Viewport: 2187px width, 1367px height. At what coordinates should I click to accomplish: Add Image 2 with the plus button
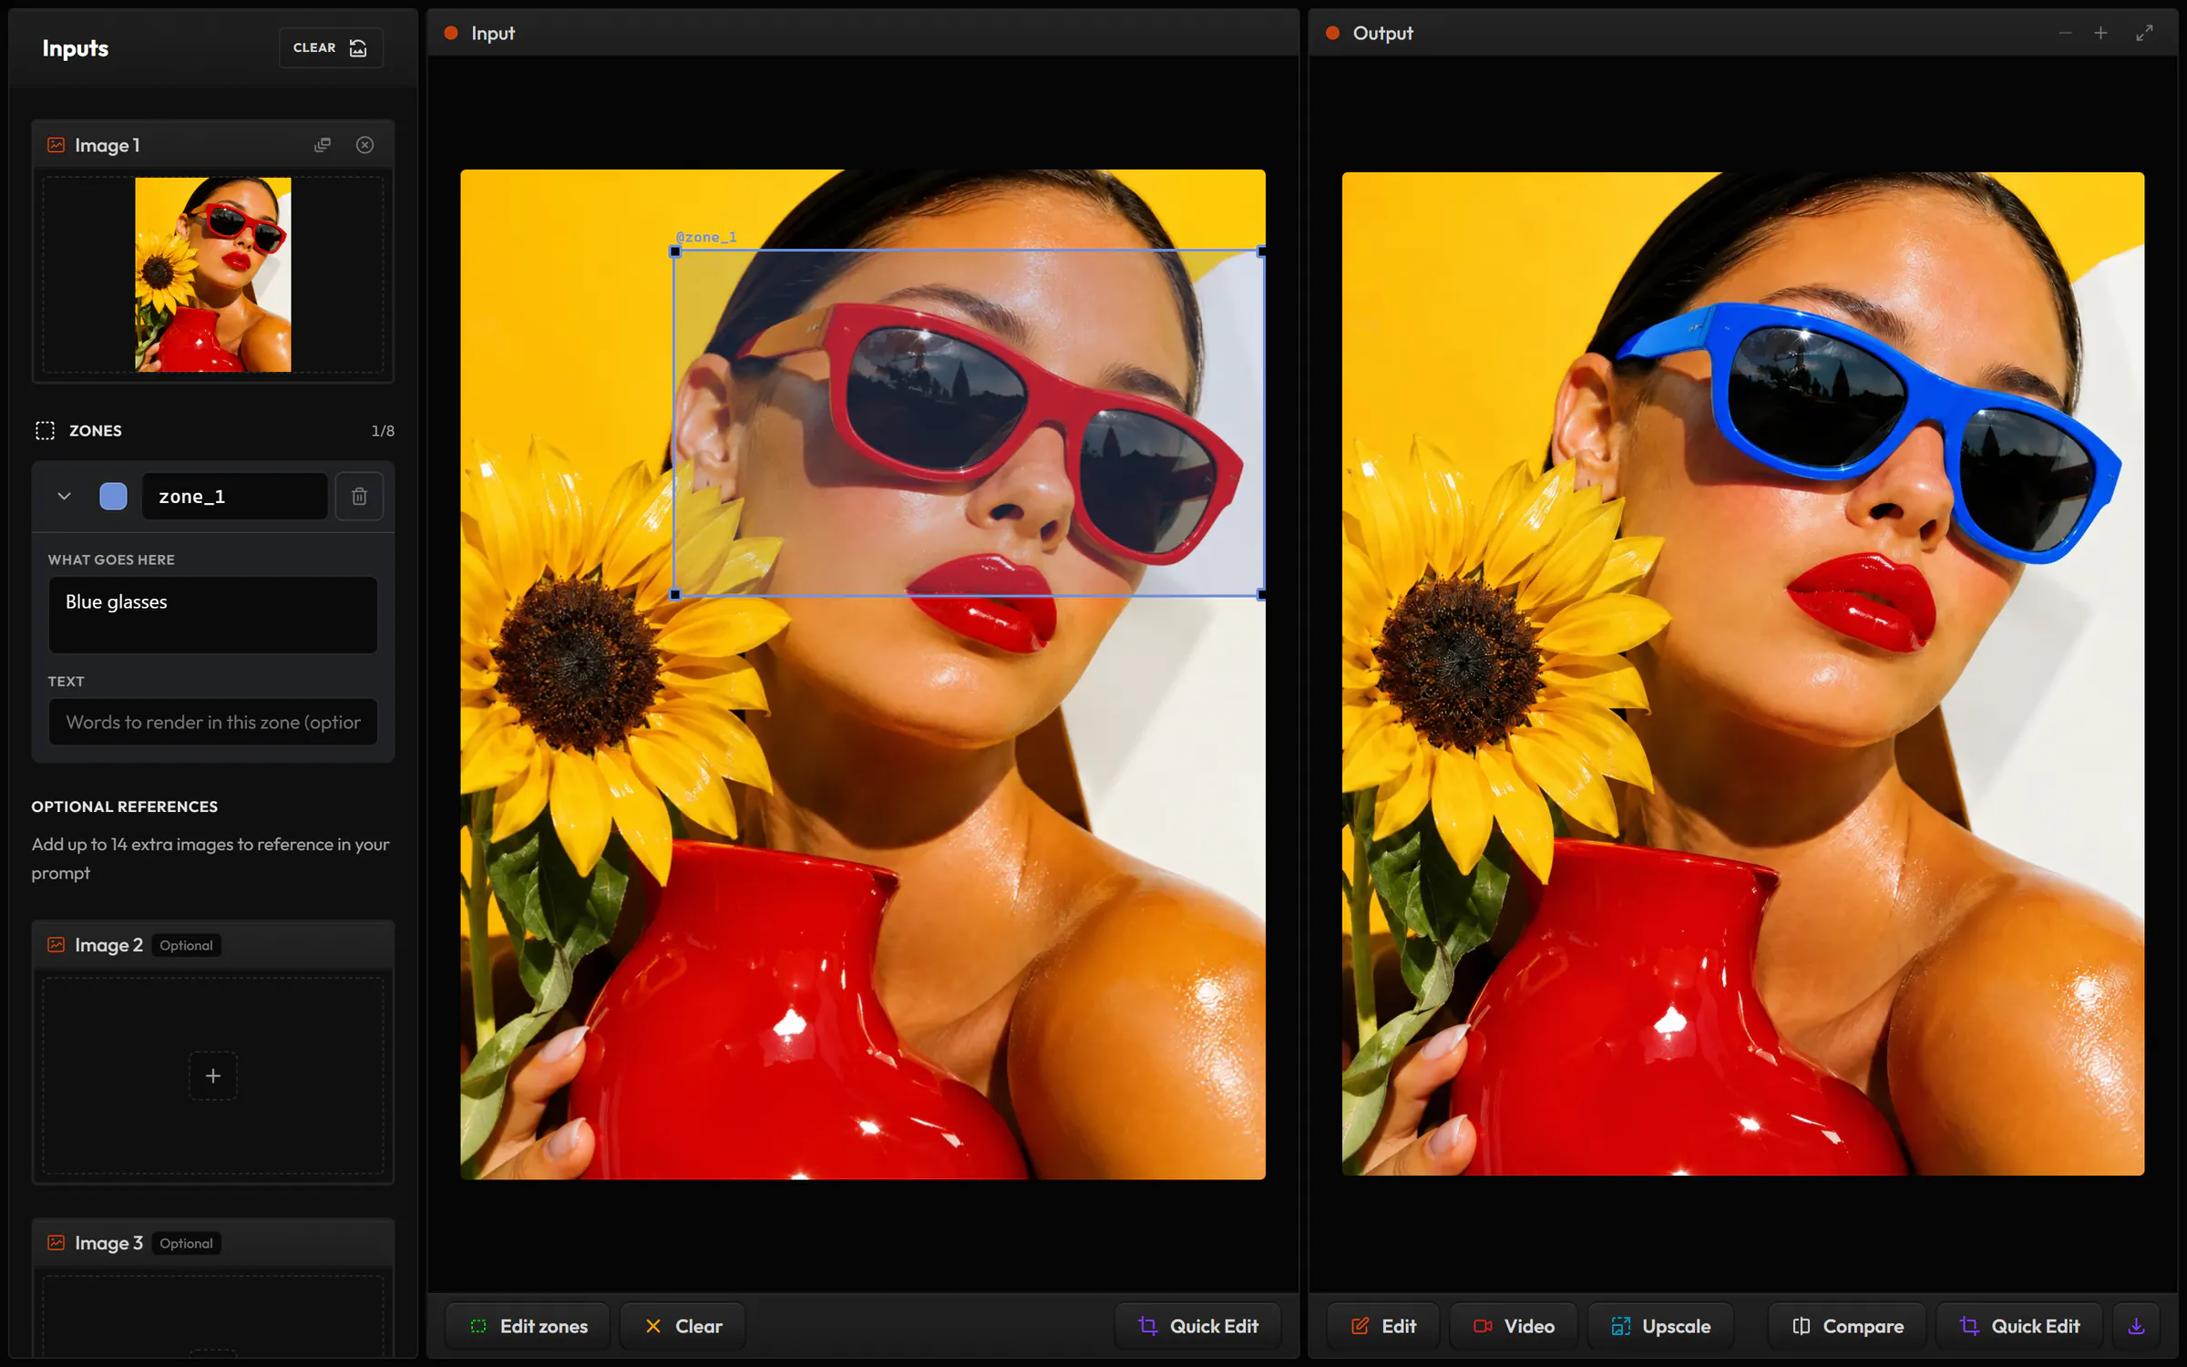point(213,1075)
